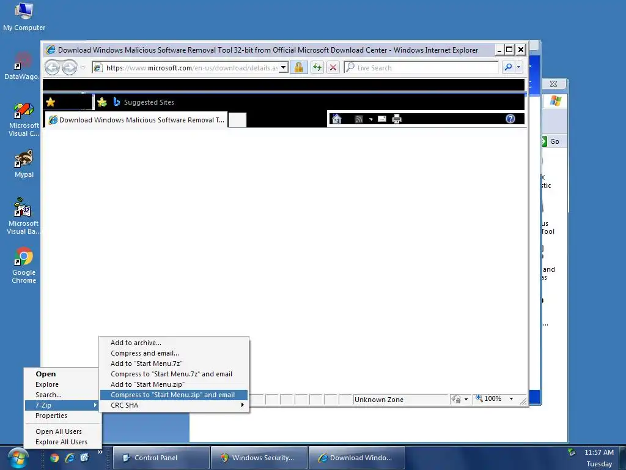Launch Chrome from the quick launch bar
This screenshot has width=626, height=470.
click(54, 458)
